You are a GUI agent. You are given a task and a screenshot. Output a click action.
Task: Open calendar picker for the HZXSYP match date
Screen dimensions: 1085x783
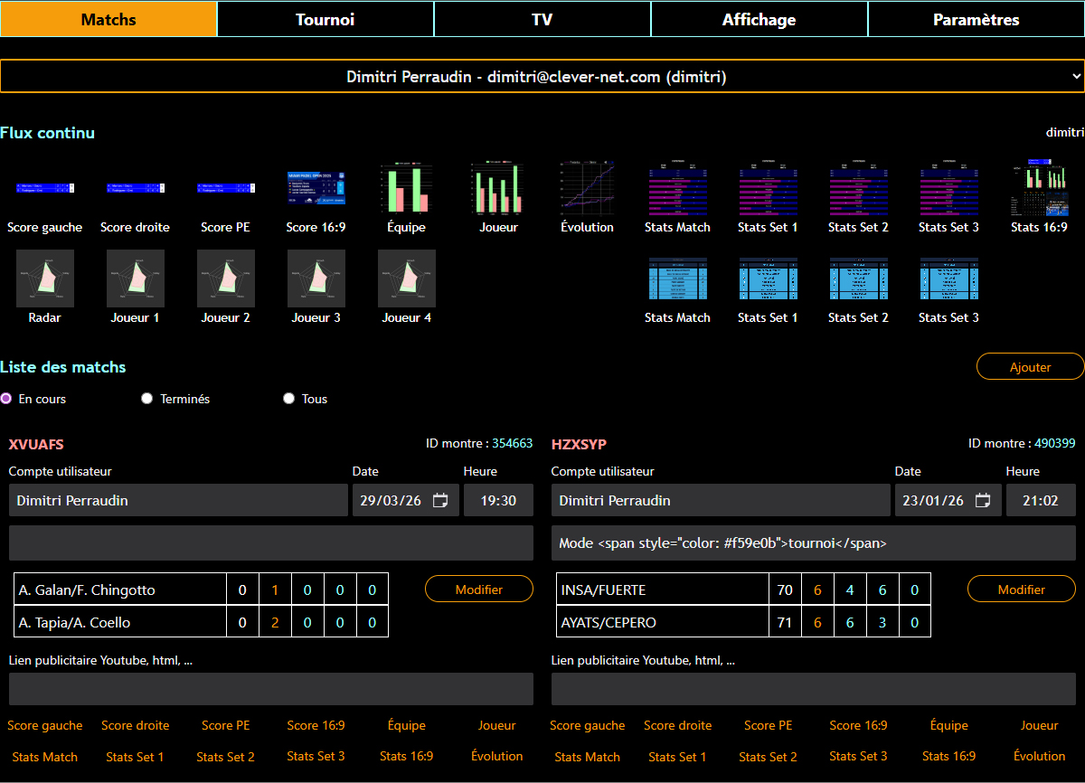[983, 501]
